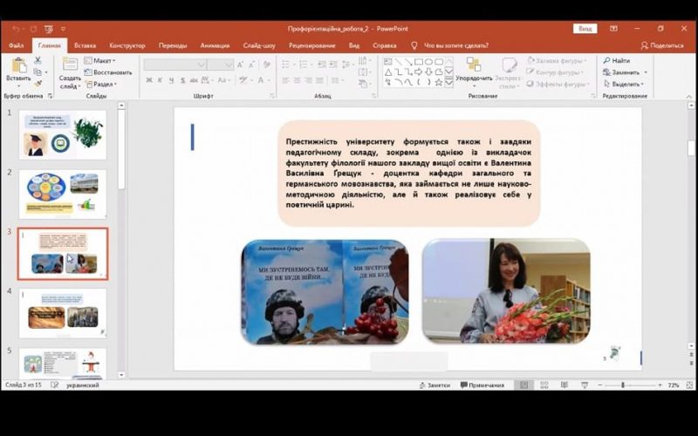Click the Create Slide (Создать слайд) icon
This screenshot has height=436, width=698.
point(70,66)
